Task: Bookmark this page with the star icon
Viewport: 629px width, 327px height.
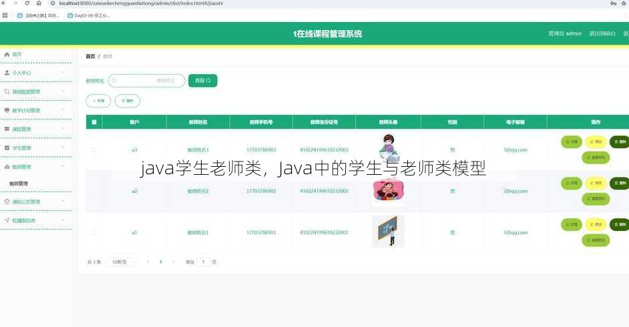Action: [624, 3]
